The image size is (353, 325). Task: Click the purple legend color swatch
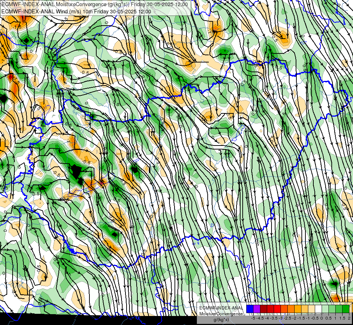tap(257, 309)
